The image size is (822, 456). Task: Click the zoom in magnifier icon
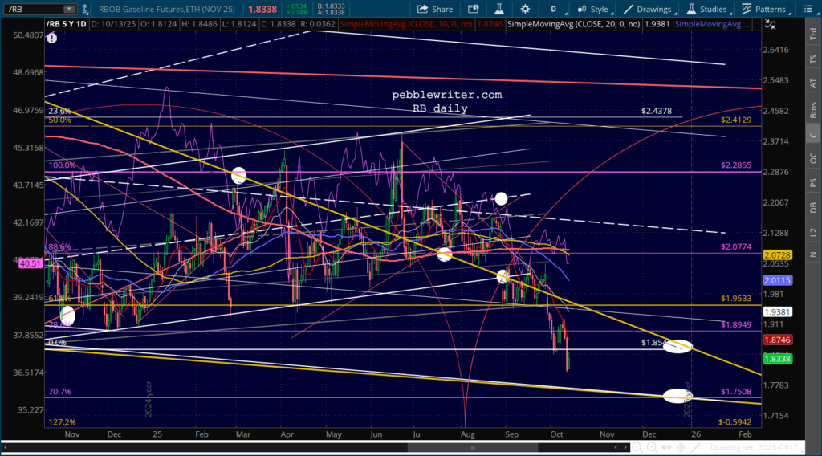[x=652, y=448]
